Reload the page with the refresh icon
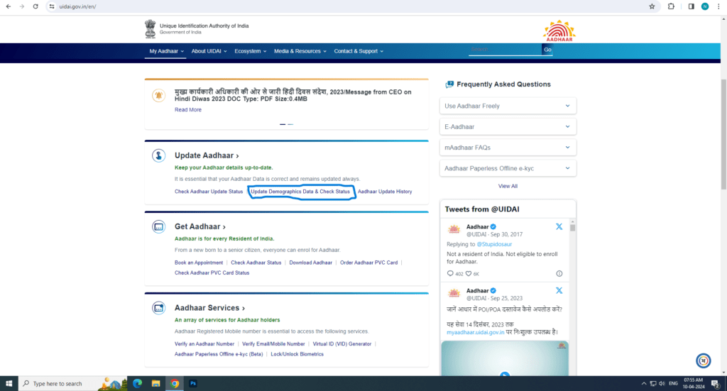Image resolution: width=727 pixels, height=391 pixels. coord(35,6)
